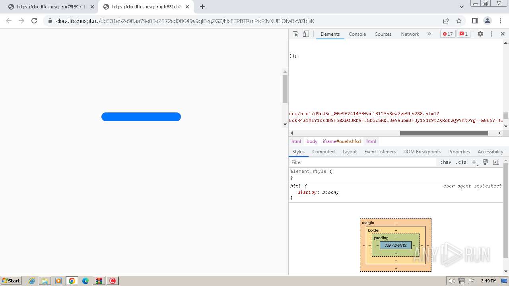Open Chrome three-dot menu
509x286 pixels.
(x=500, y=21)
